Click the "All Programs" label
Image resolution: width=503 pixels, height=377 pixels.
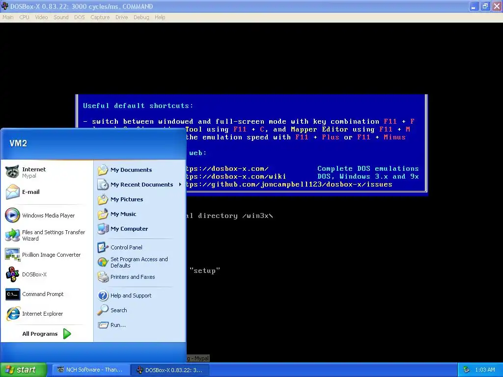click(x=40, y=334)
